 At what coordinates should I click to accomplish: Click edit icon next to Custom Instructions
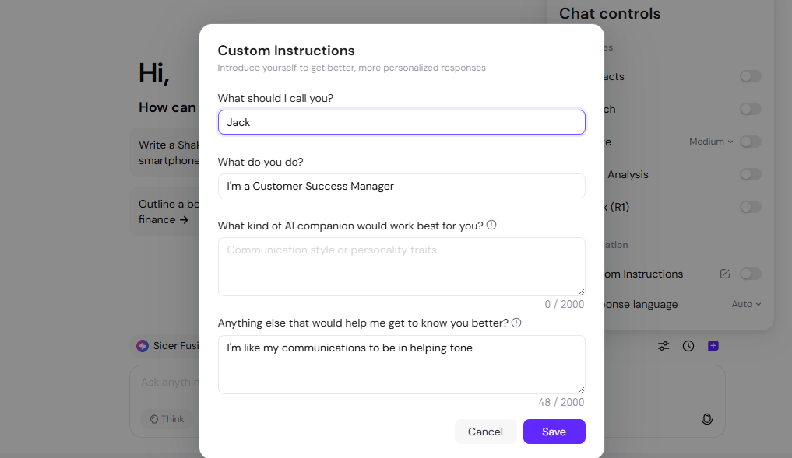(x=725, y=274)
